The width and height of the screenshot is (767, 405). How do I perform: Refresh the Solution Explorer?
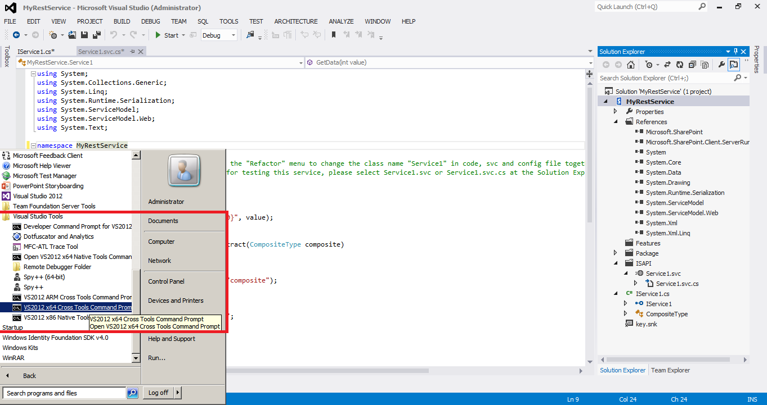tap(679, 65)
